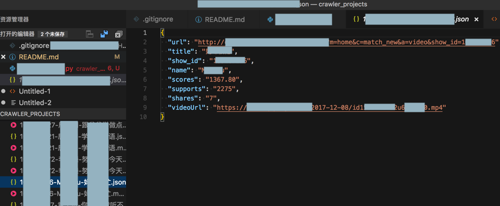Open the video file ending in 做点.. in tree
500x206 pixels.
coord(63,125)
